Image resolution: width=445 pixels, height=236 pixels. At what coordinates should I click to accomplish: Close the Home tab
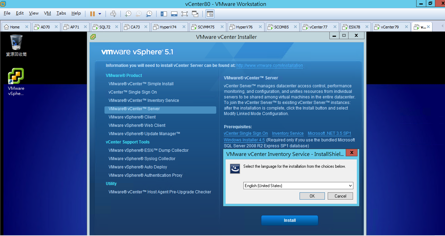(27, 27)
